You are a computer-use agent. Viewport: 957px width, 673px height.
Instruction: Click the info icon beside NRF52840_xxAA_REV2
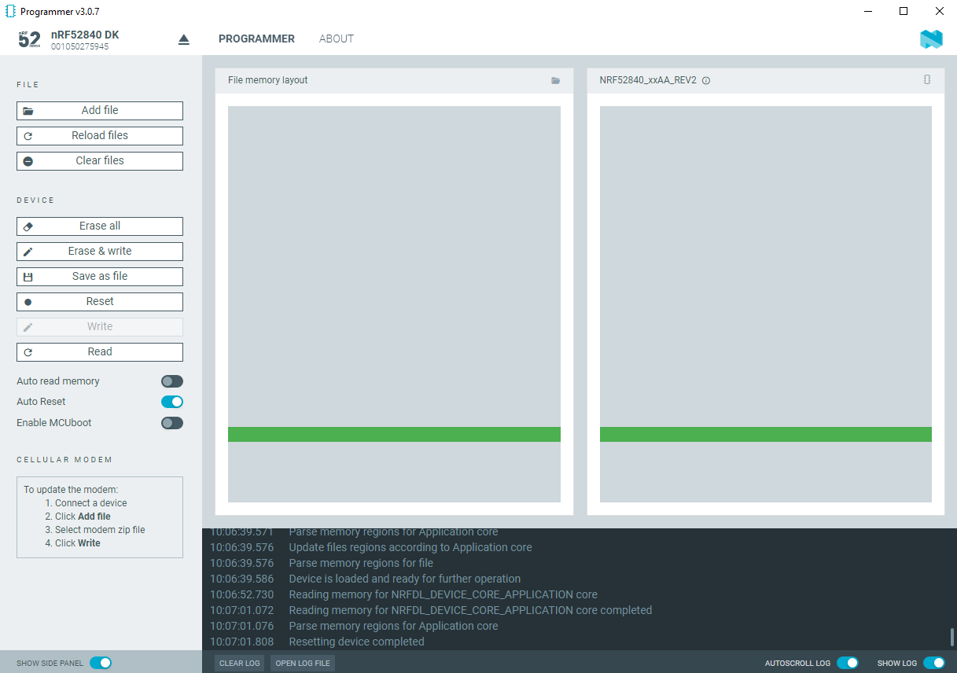tap(706, 80)
